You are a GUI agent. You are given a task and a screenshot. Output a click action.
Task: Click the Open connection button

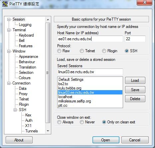tap(106, 140)
